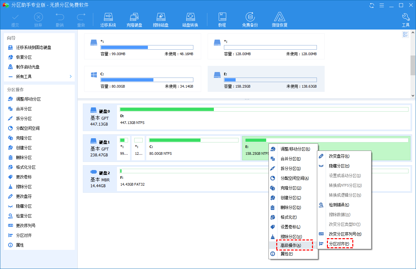Image resolution: width=416 pixels, height=269 pixels.
Task: Click the partition list vertical scrollbar
Action: pos(413,65)
